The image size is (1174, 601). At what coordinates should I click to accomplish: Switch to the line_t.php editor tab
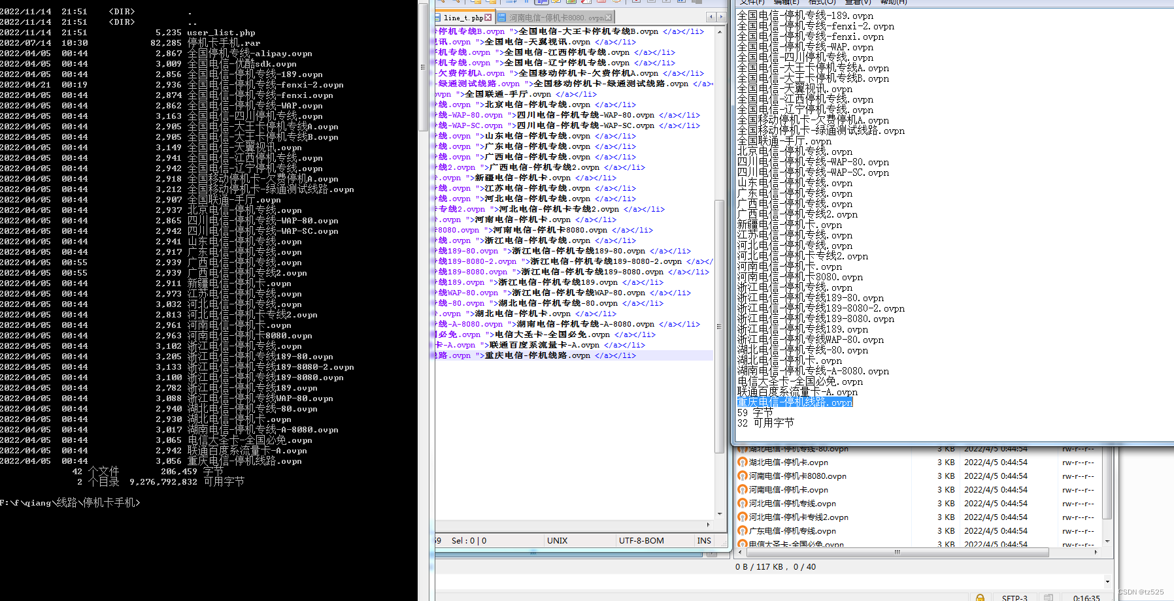pos(463,18)
